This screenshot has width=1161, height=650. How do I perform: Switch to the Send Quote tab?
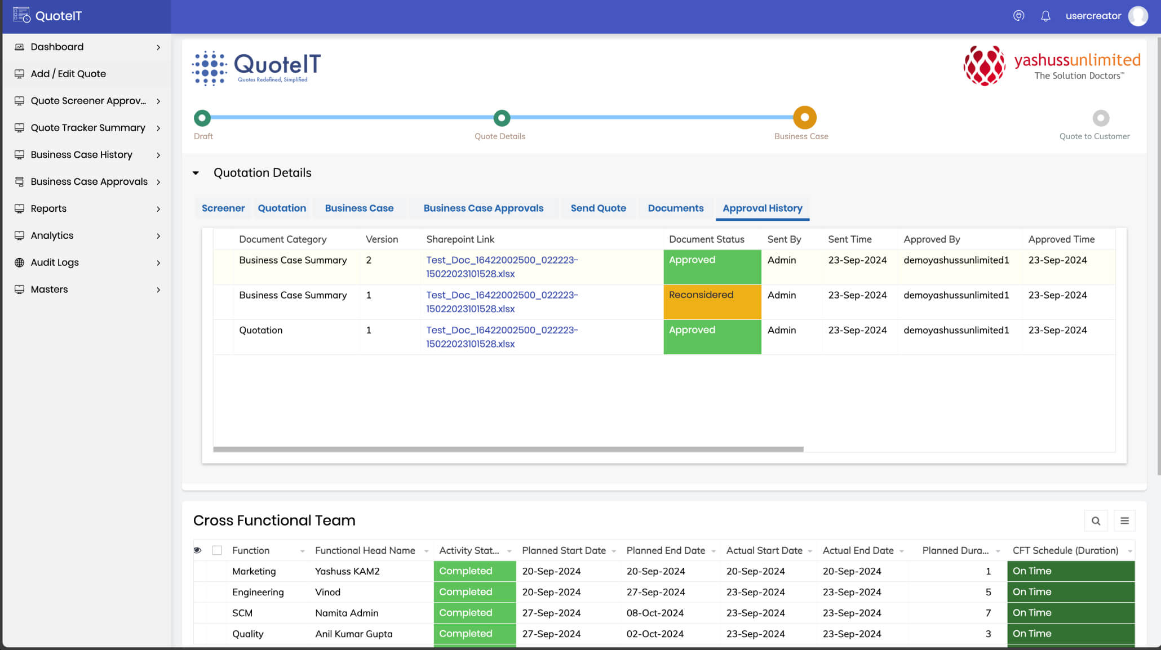pyautogui.click(x=598, y=208)
